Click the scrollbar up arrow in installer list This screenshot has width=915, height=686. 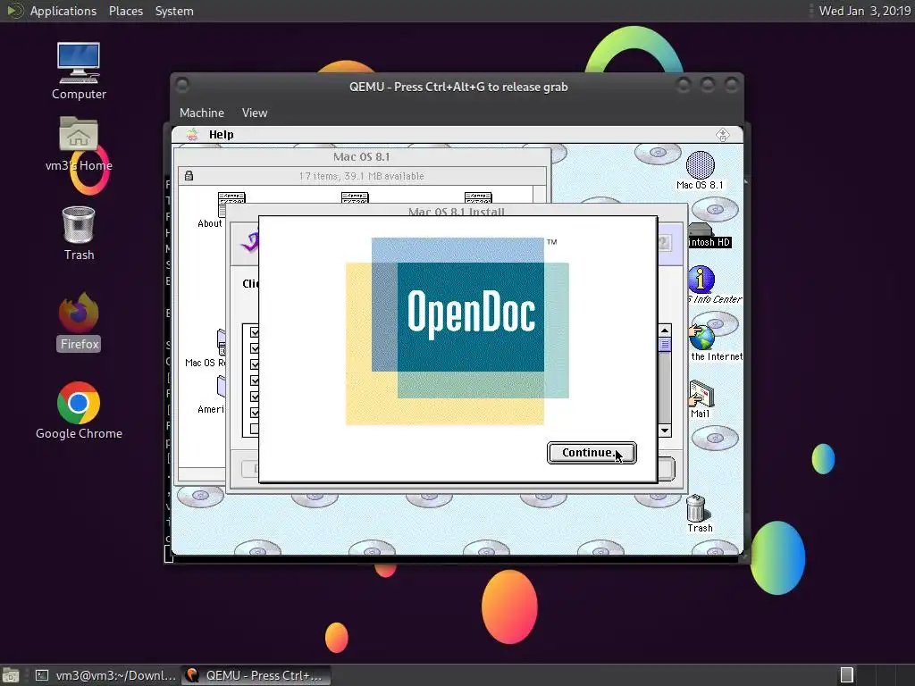pyautogui.click(x=665, y=330)
